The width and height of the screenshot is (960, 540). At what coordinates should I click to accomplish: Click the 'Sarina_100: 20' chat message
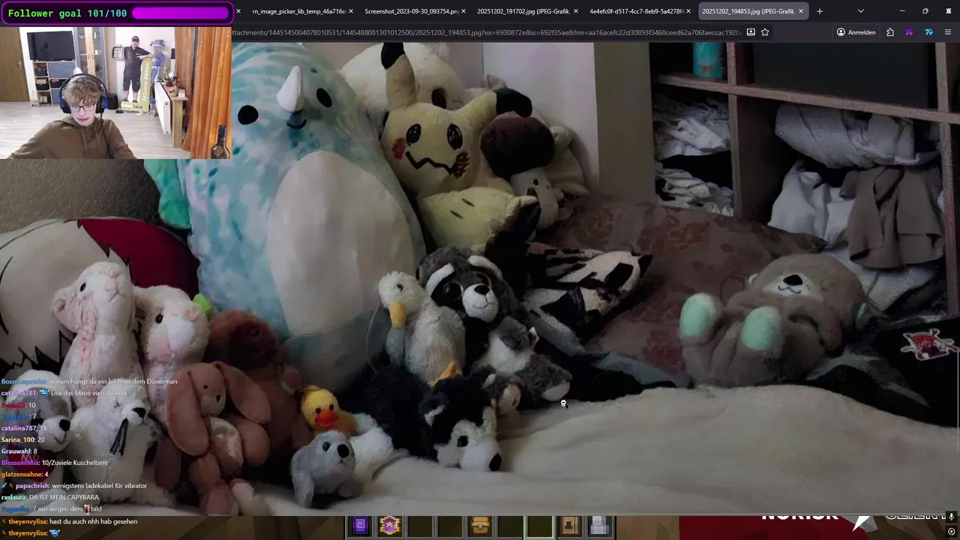tap(23, 439)
